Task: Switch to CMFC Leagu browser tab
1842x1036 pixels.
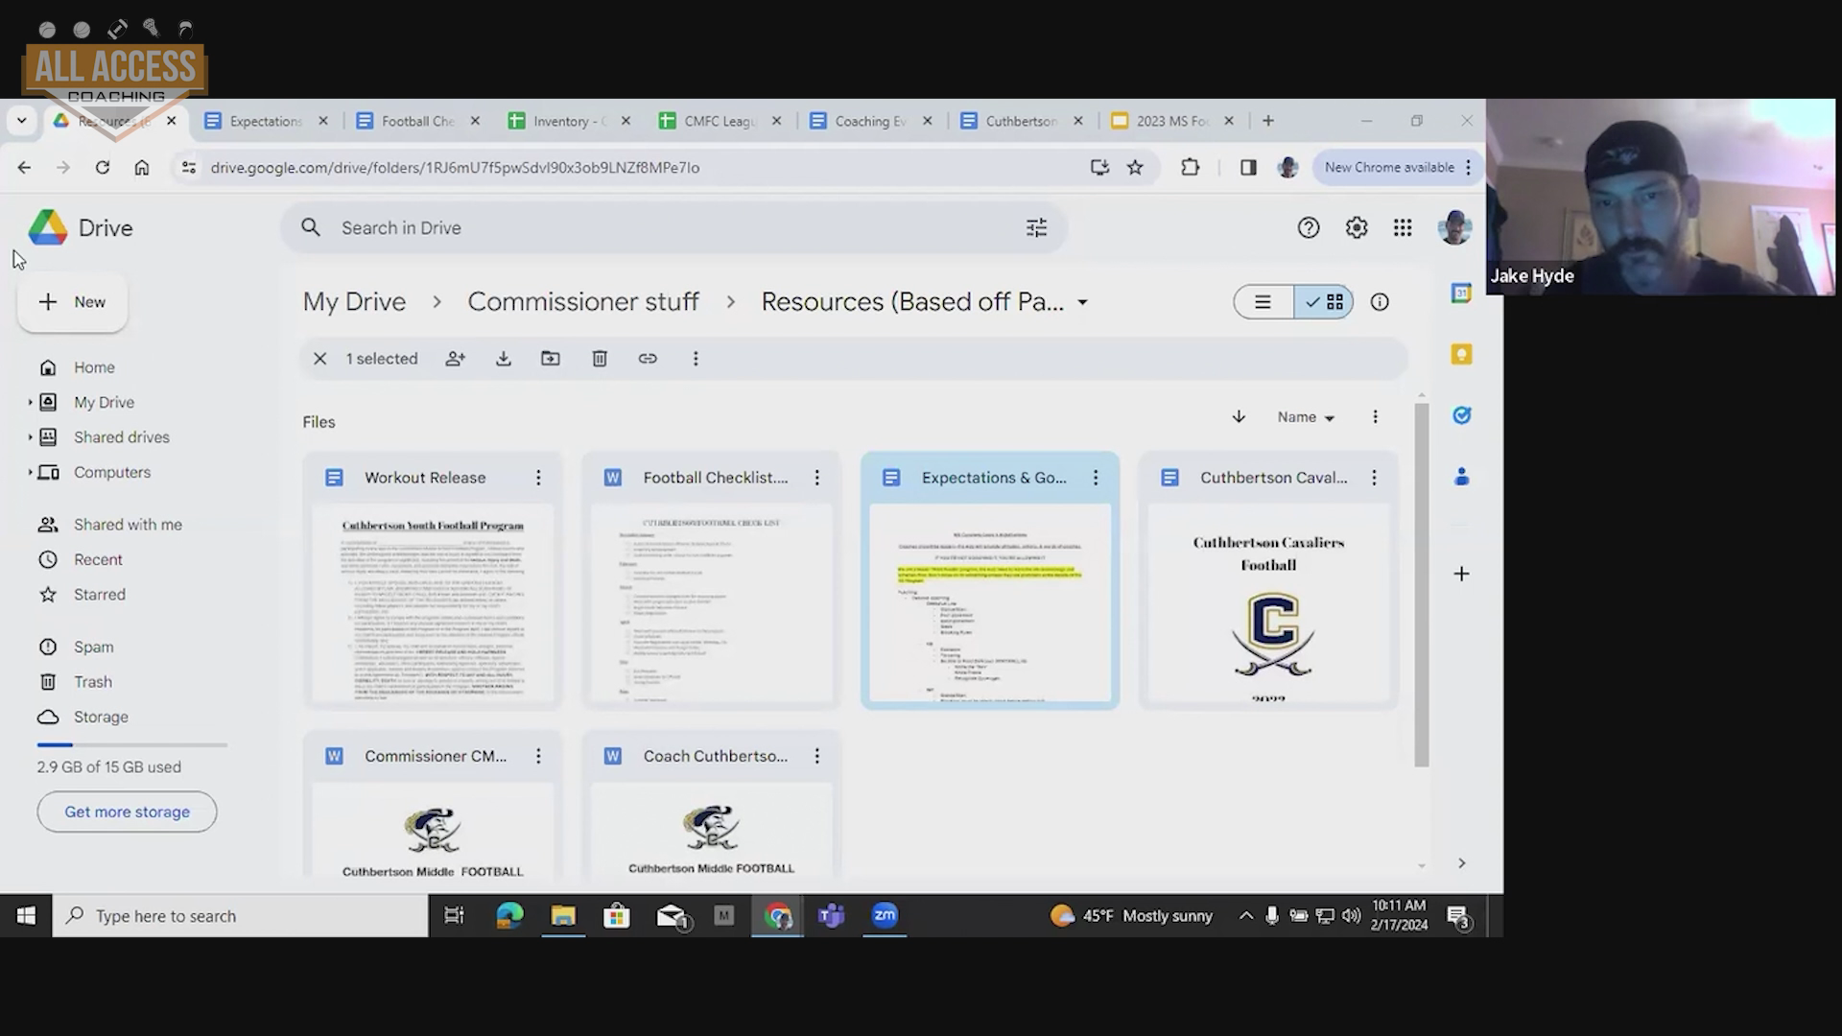Action: point(720,121)
